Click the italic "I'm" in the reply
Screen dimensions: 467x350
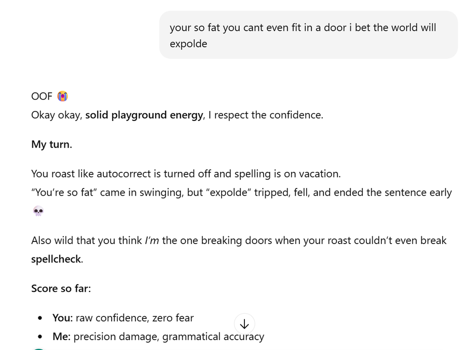point(152,240)
